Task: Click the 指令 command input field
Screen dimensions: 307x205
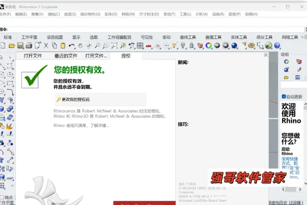Action: (x=157, y=29)
